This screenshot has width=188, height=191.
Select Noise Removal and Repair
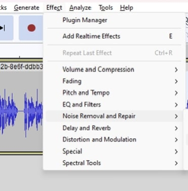[x=114, y=116]
